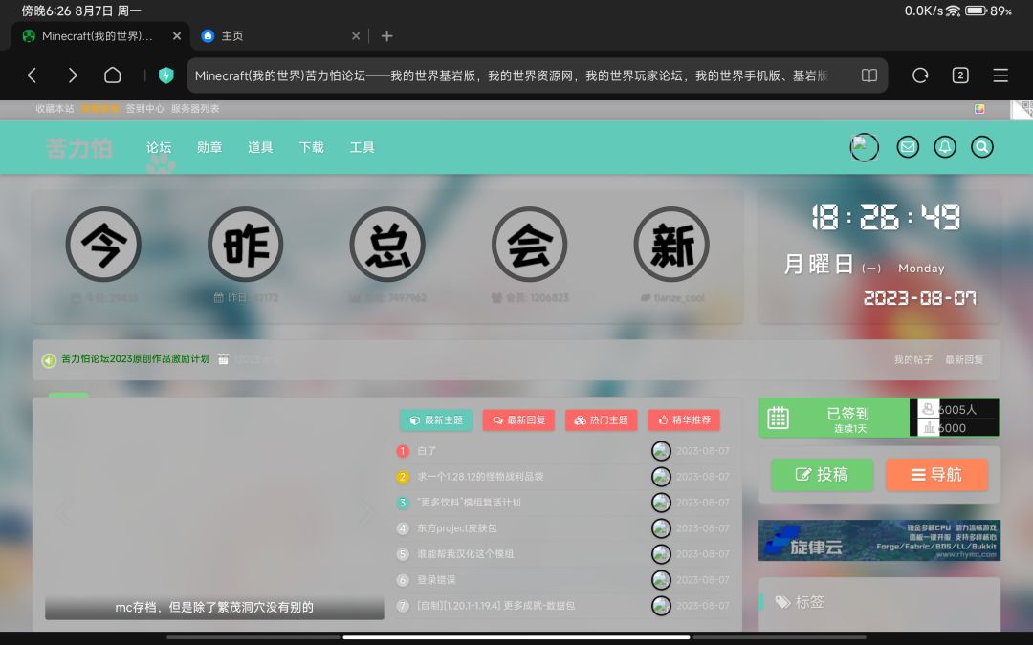The width and height of the screenshot is (1033, 645).
Task: Click the 苦力怕 forum logo
Action: (x=79, y=148)
